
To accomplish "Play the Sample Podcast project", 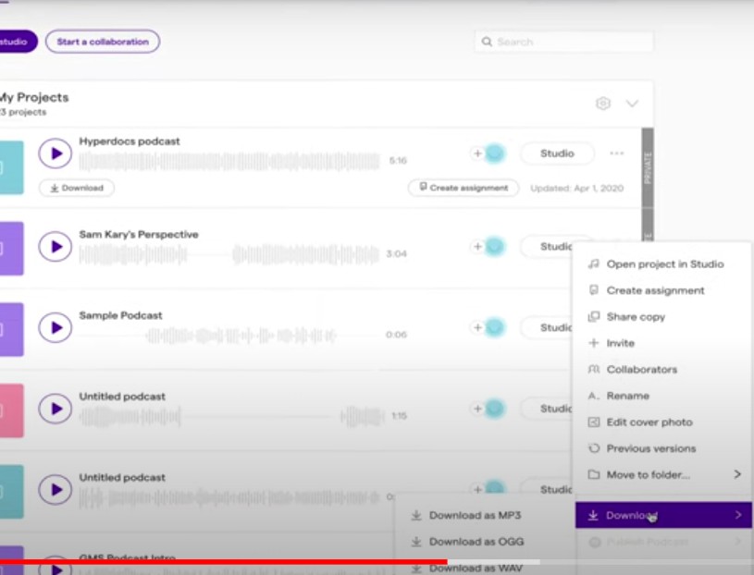I will tap(56, 327).
